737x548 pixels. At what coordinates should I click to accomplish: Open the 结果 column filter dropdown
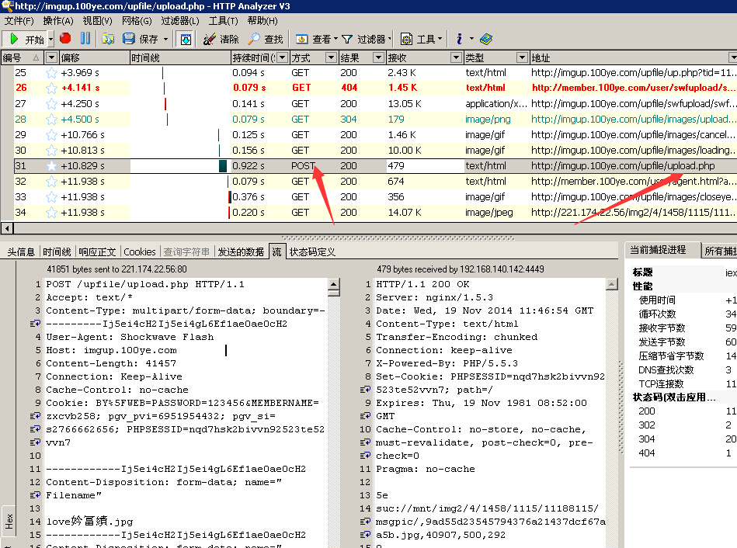[x=377, y=57]
